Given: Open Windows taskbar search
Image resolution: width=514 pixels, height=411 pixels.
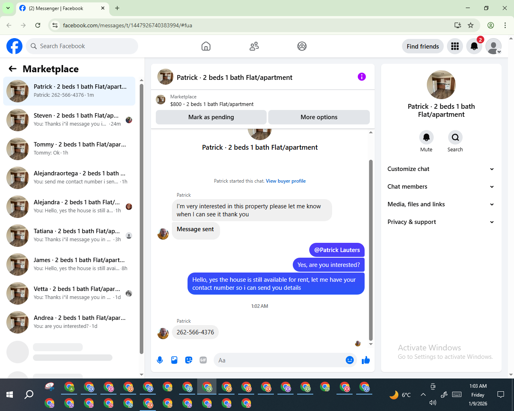Looking at the screenshot, I should [29, 395].
